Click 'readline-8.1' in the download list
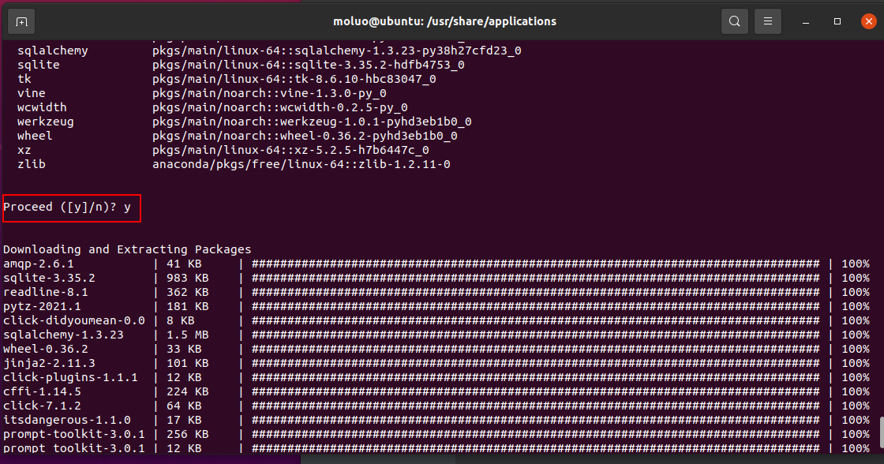This screenshot has width=884, height=464. click(x=46, y=292)
